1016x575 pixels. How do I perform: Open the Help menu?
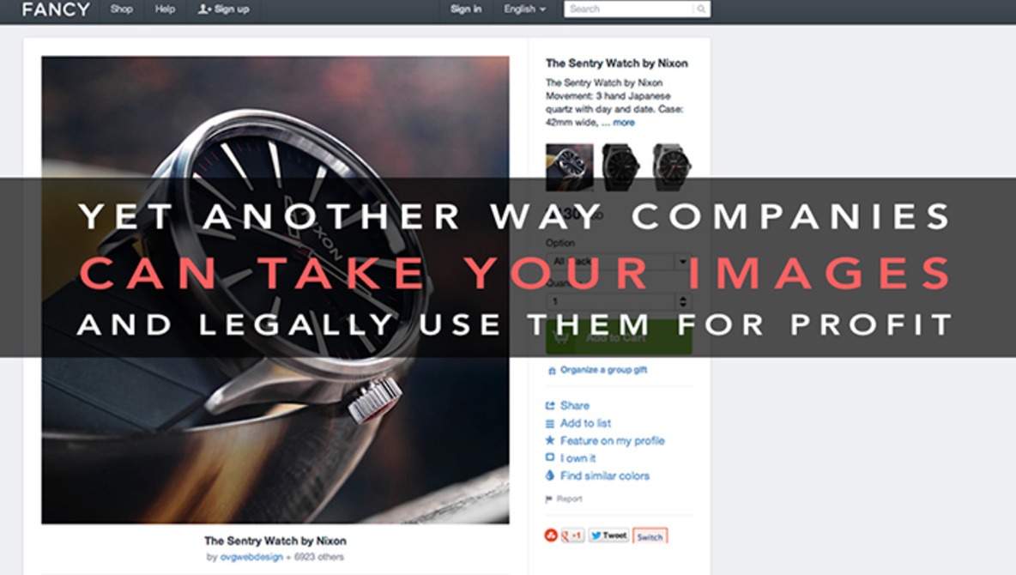click(166, 9)
